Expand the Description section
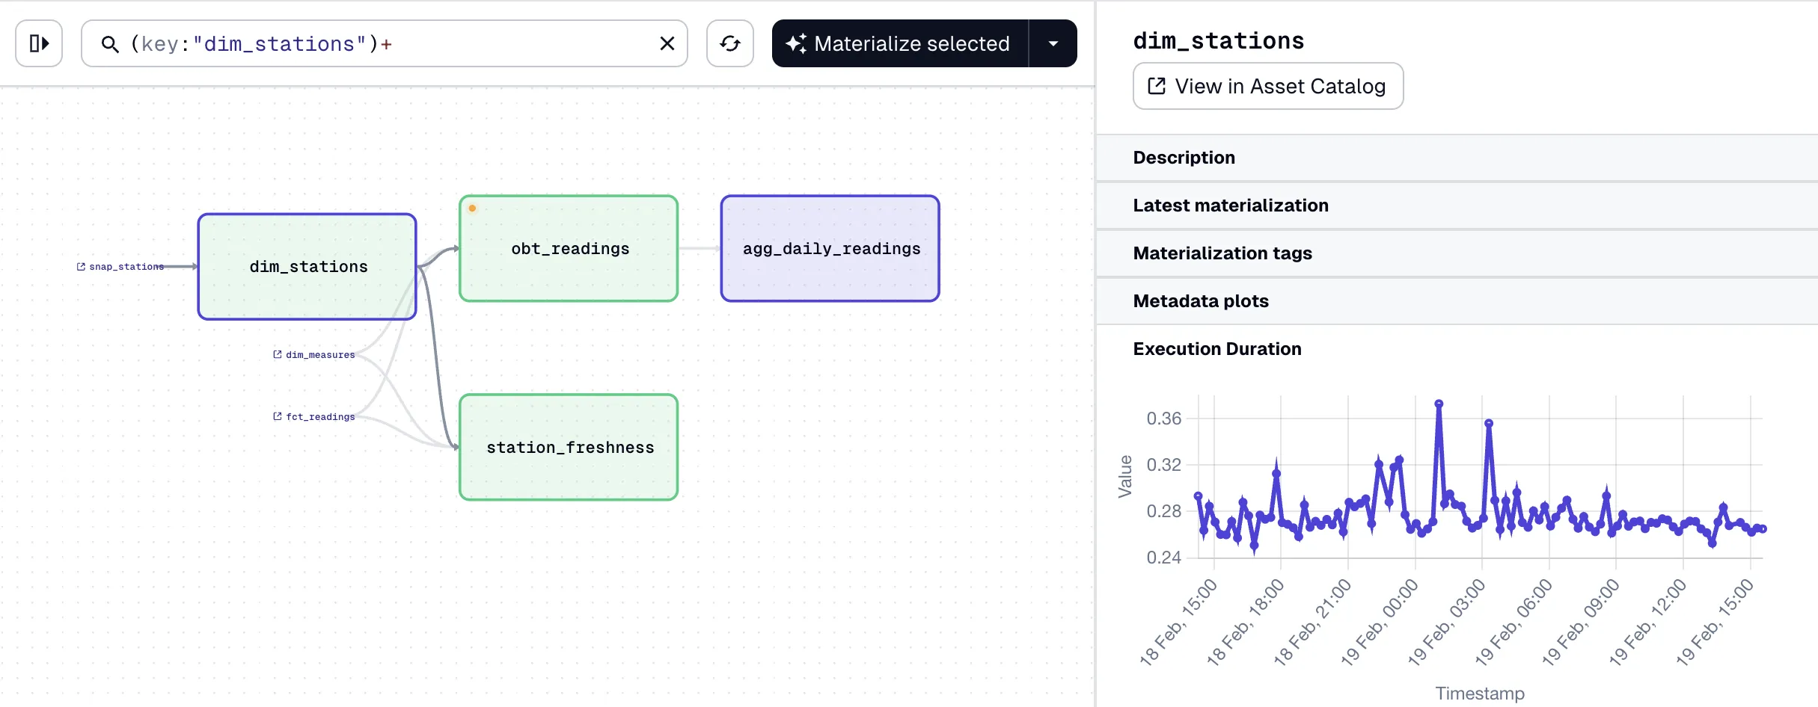Image resolution: width=1818 pixels, height=707 pixels. tap(1184, 158)
